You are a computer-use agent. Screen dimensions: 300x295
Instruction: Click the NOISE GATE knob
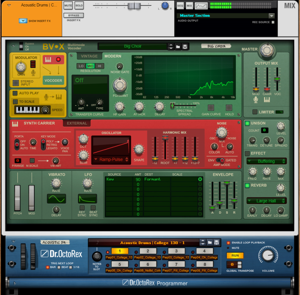pos(120,66)
